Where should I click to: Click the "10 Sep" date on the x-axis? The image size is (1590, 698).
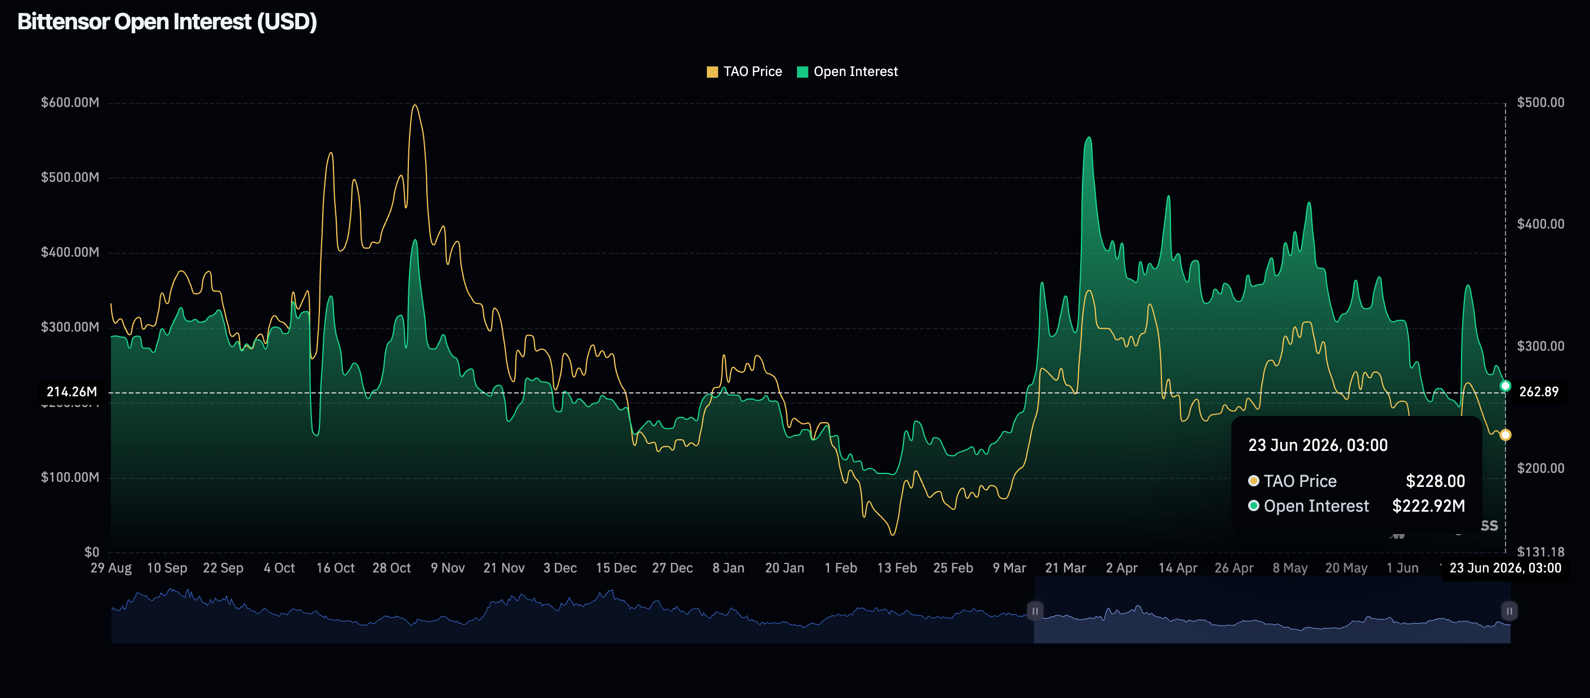pyautogui.click(x=167, y=568)
